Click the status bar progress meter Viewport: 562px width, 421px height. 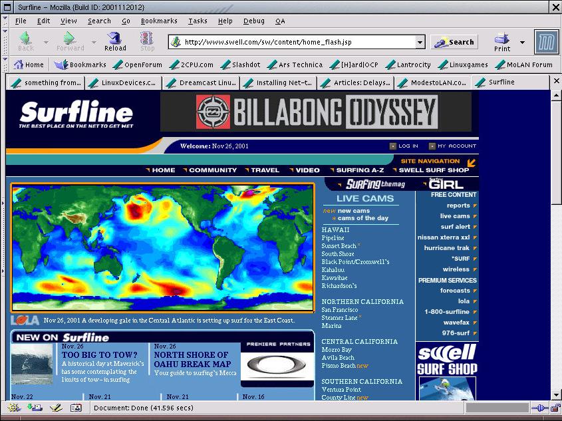[x=497, y=408]
